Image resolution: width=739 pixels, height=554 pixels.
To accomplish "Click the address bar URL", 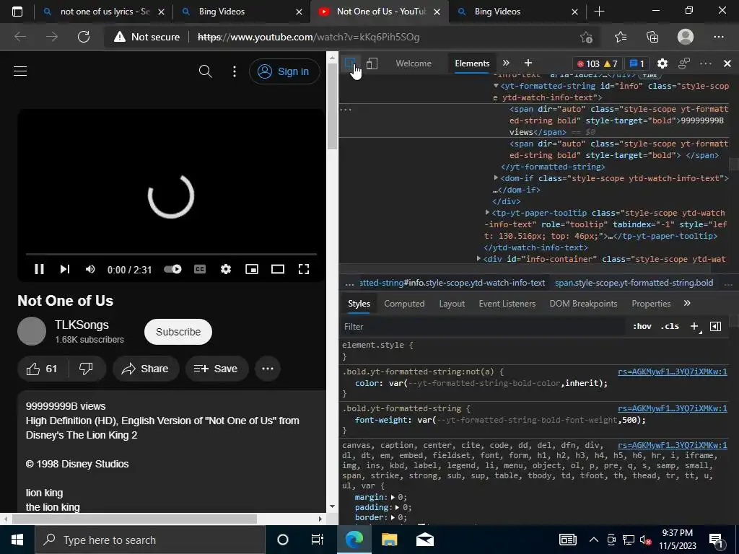I will pos(309,37).
